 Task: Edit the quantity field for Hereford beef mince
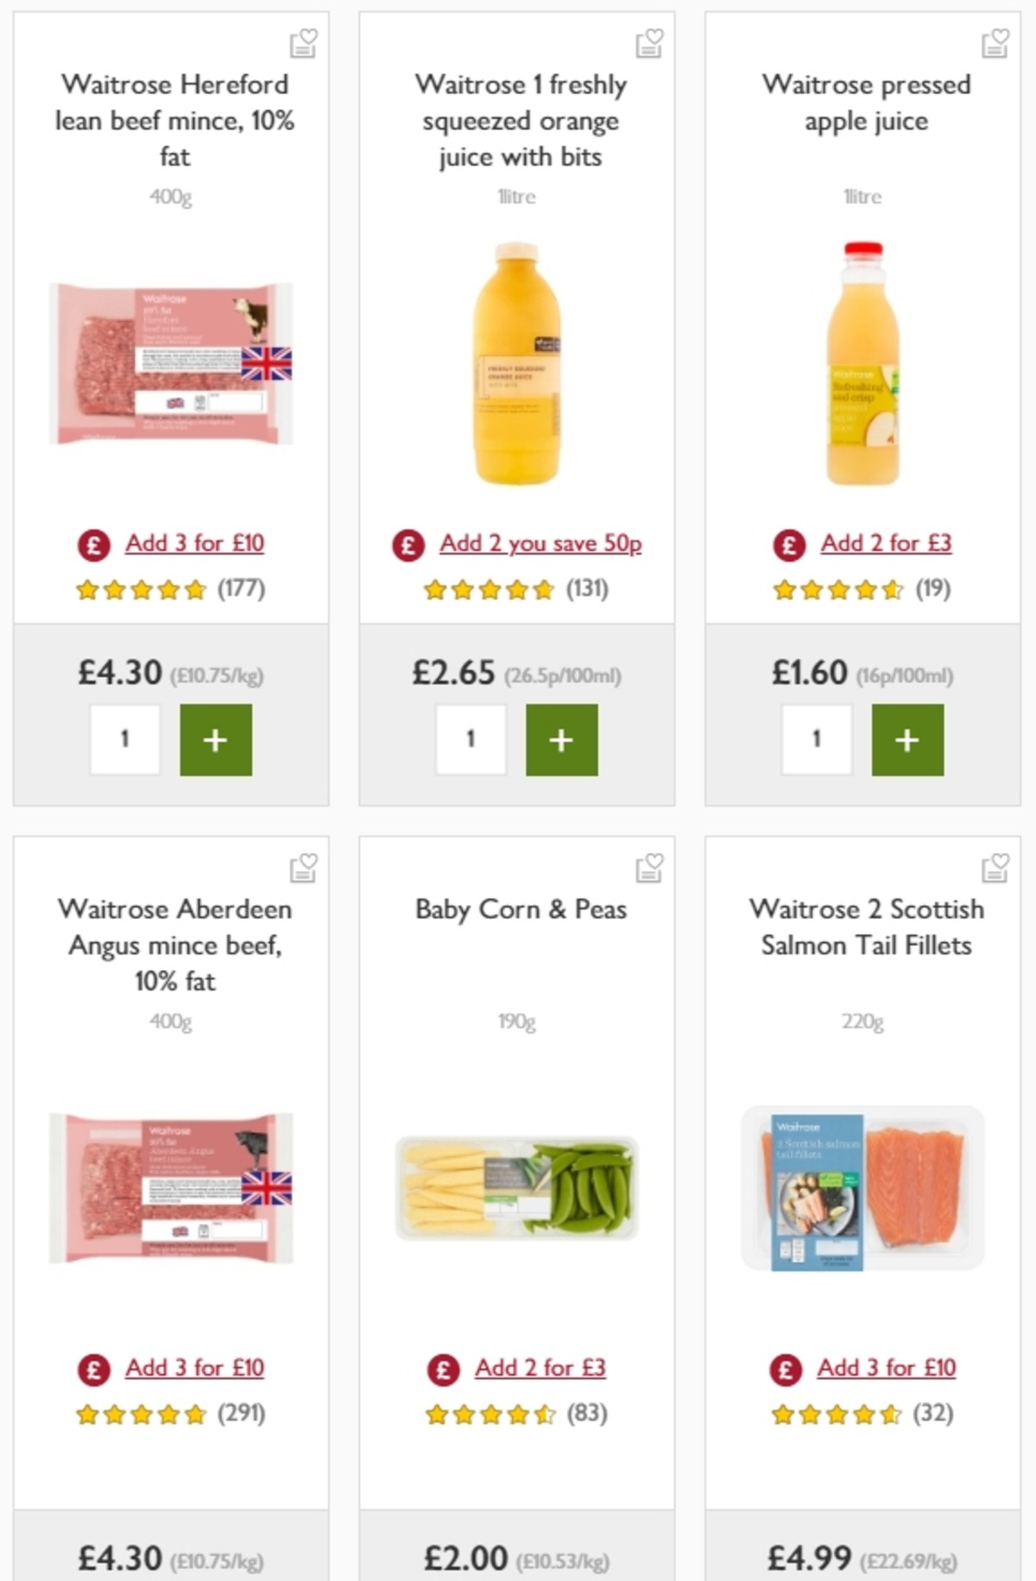pos(125,739)
